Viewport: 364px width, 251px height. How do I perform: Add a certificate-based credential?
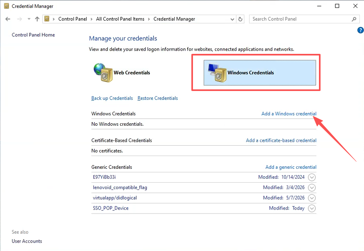tap(281, 140)
